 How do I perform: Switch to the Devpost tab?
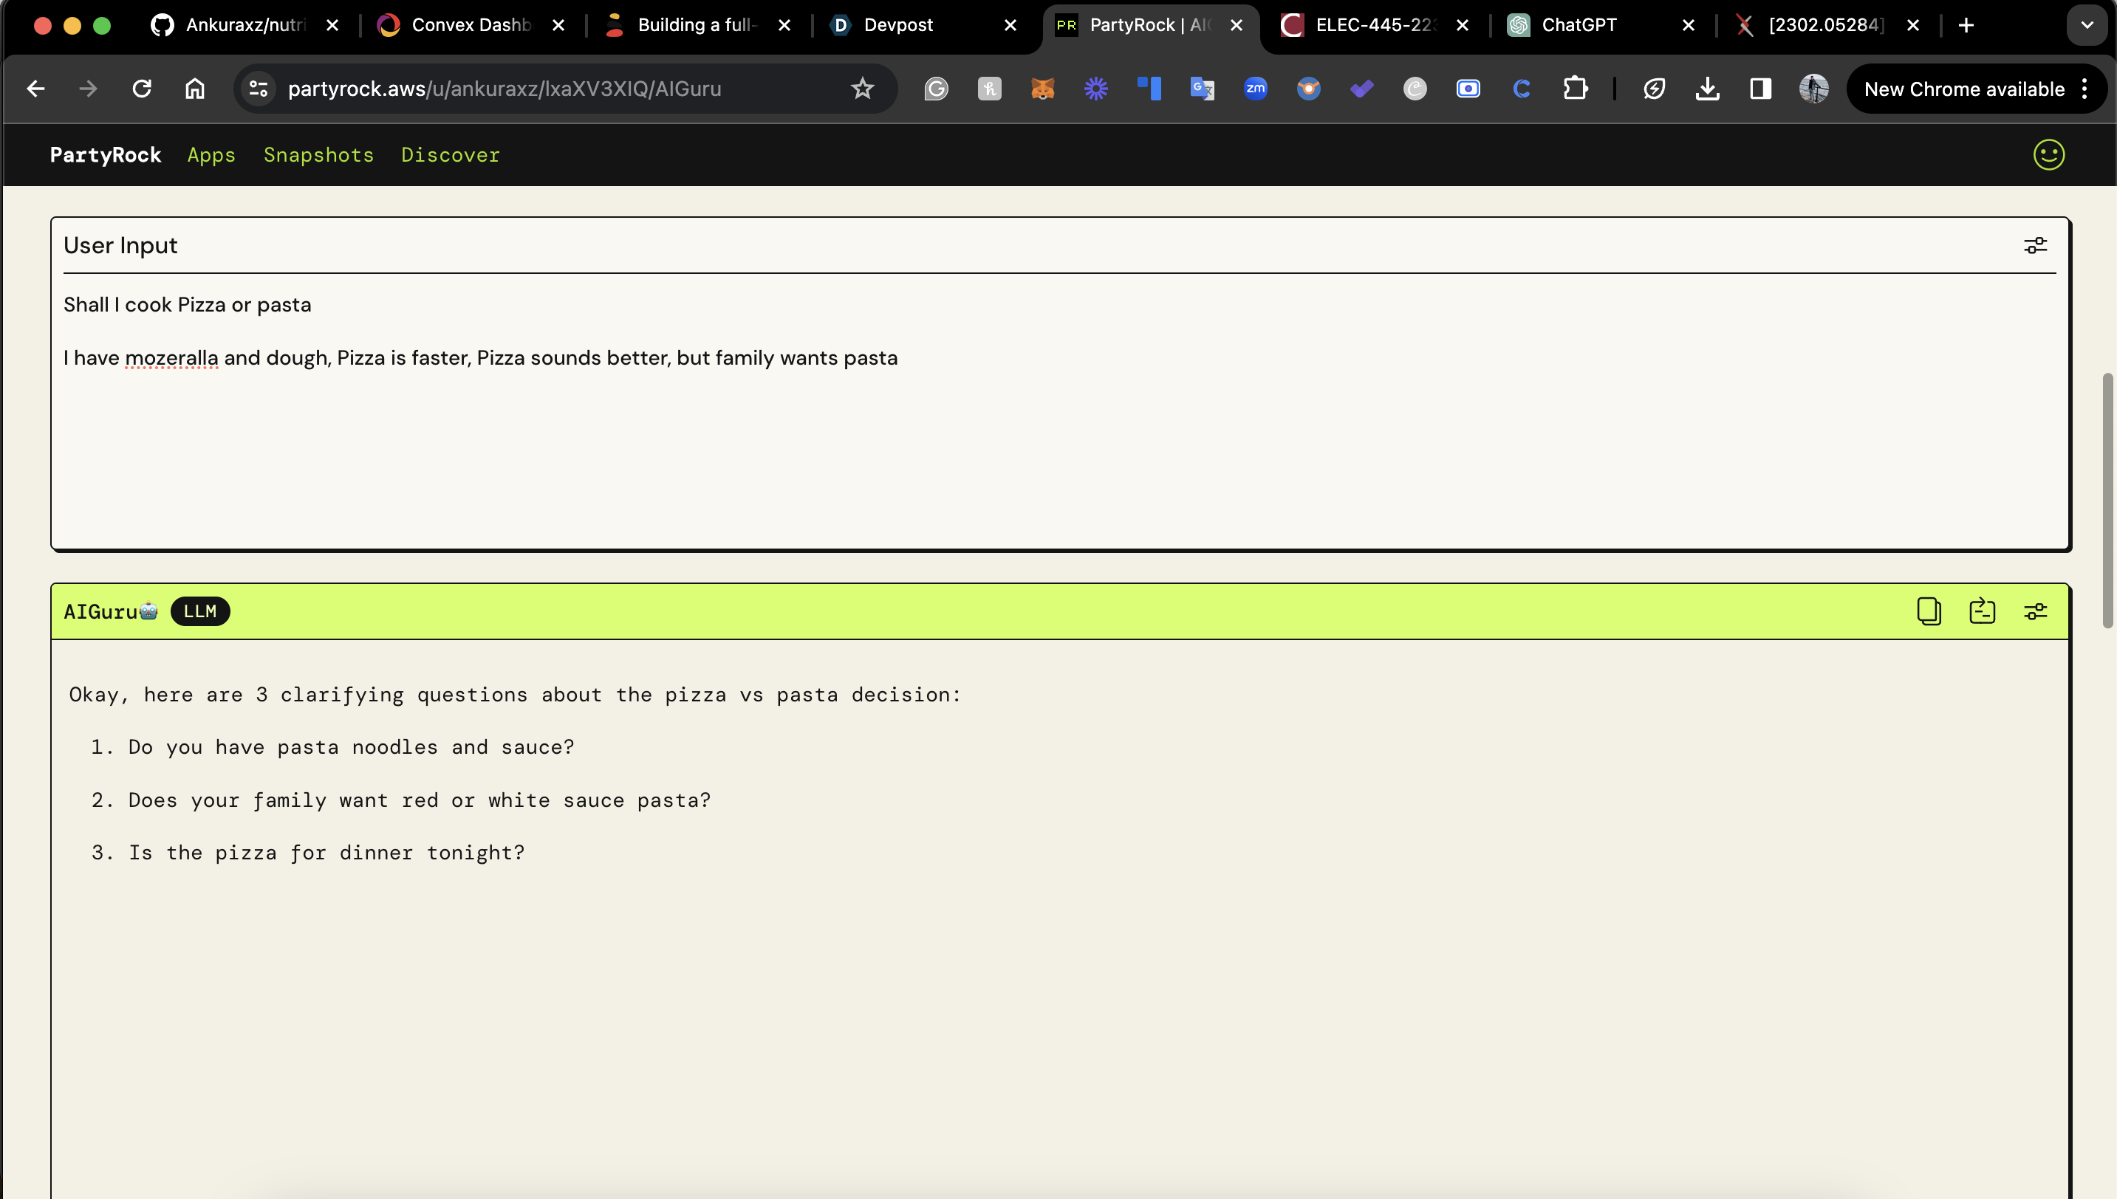[898, 26]
